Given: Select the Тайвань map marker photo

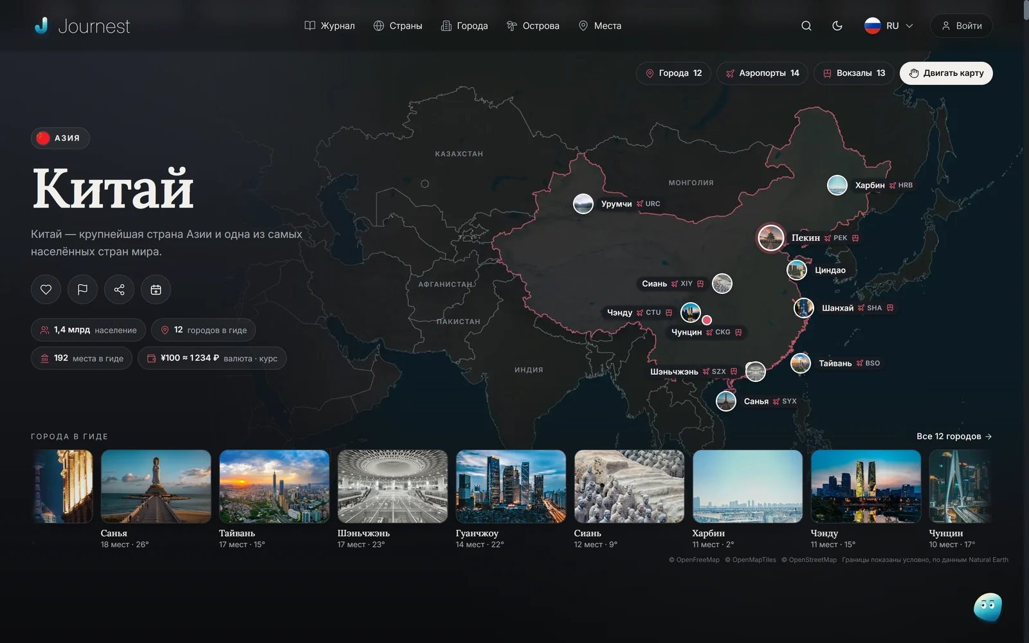Looking at the screenshot, I should [x=801, y=363].
